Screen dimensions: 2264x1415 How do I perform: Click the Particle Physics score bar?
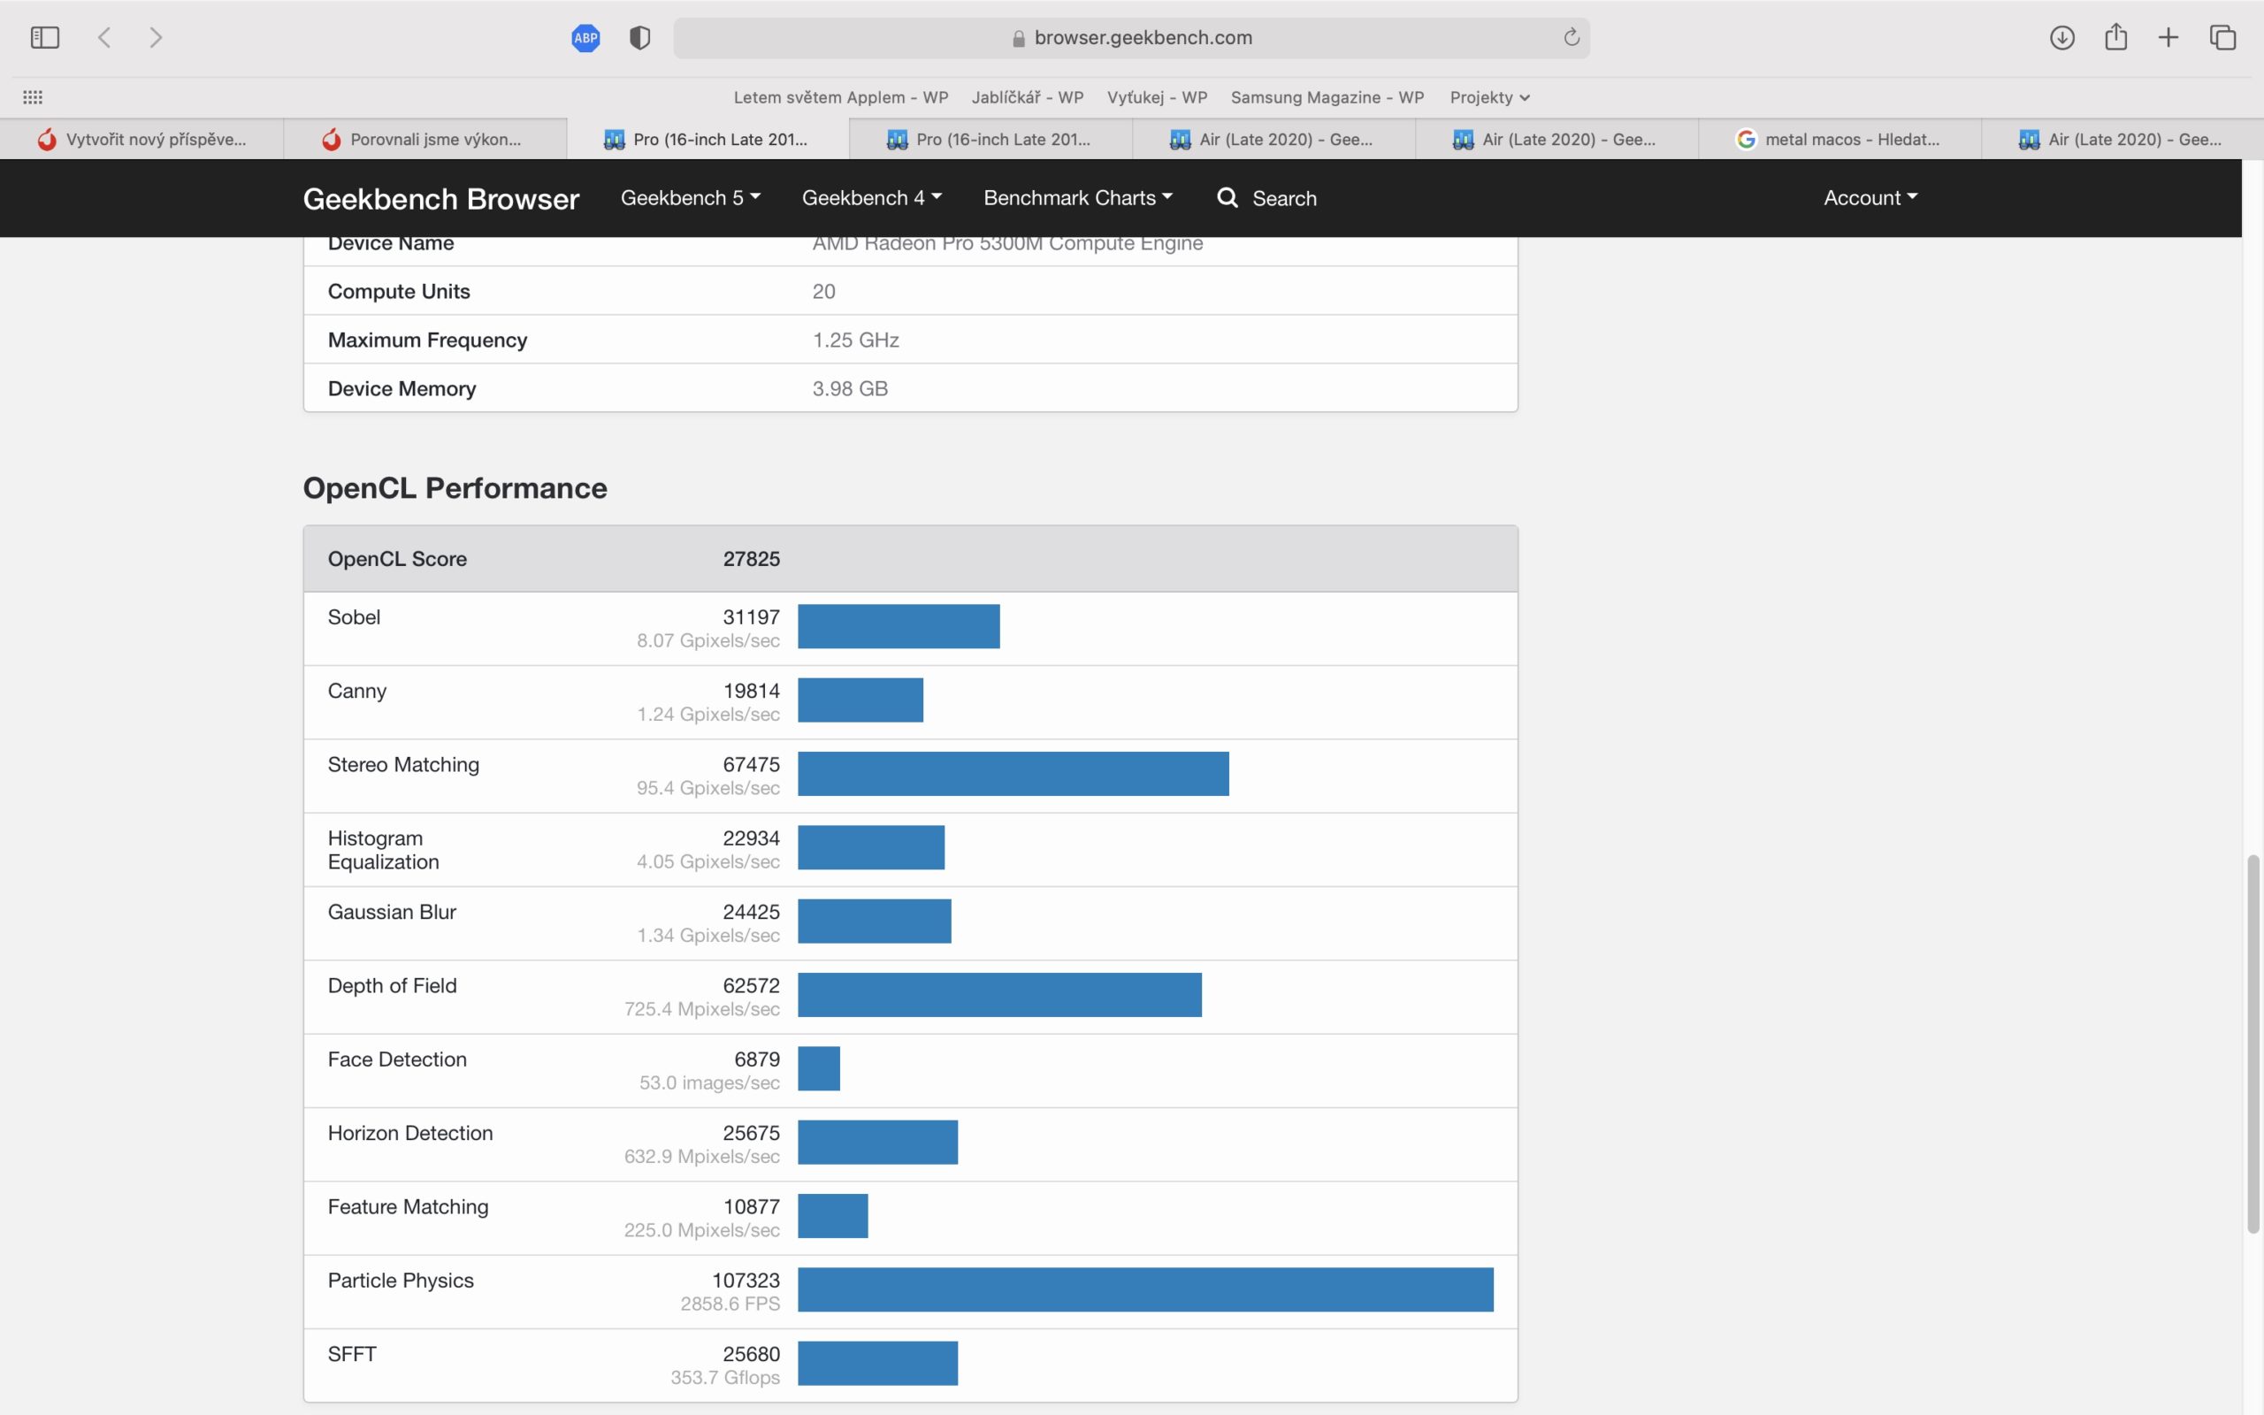pos(1145,1289)
